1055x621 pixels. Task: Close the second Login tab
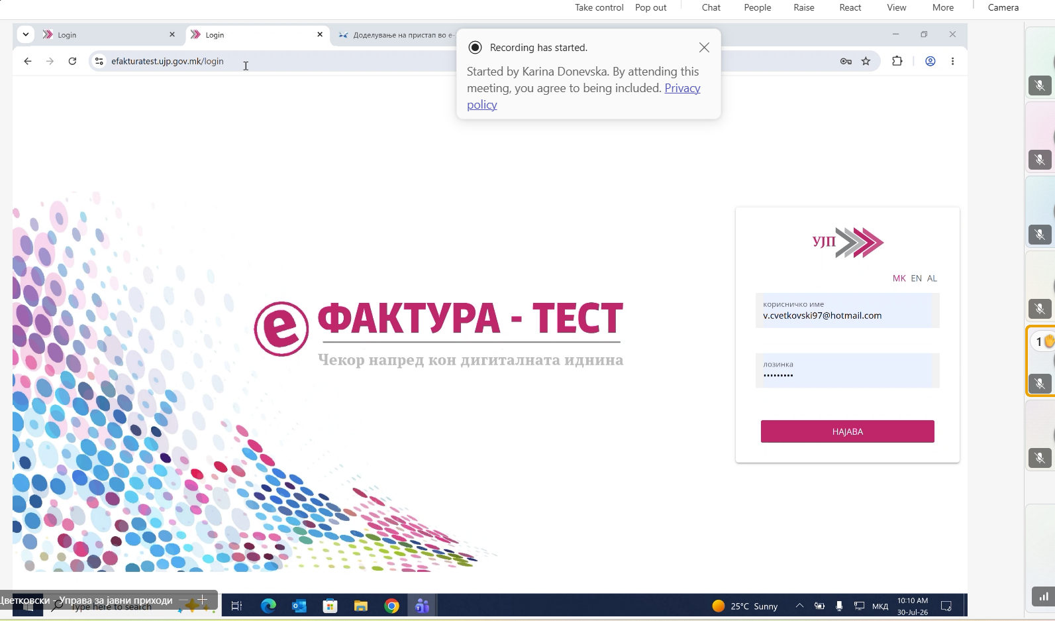click(x=320, y=34)
